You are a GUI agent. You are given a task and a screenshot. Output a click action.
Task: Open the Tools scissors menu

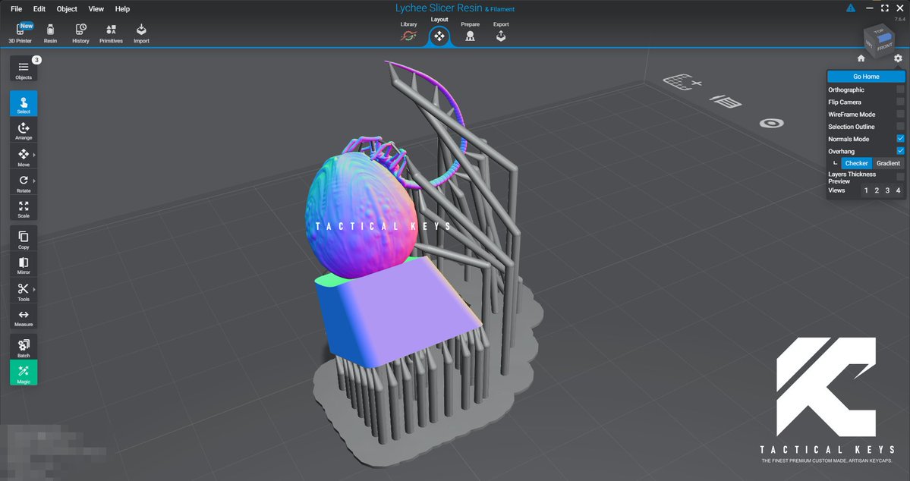coord(24,291)
